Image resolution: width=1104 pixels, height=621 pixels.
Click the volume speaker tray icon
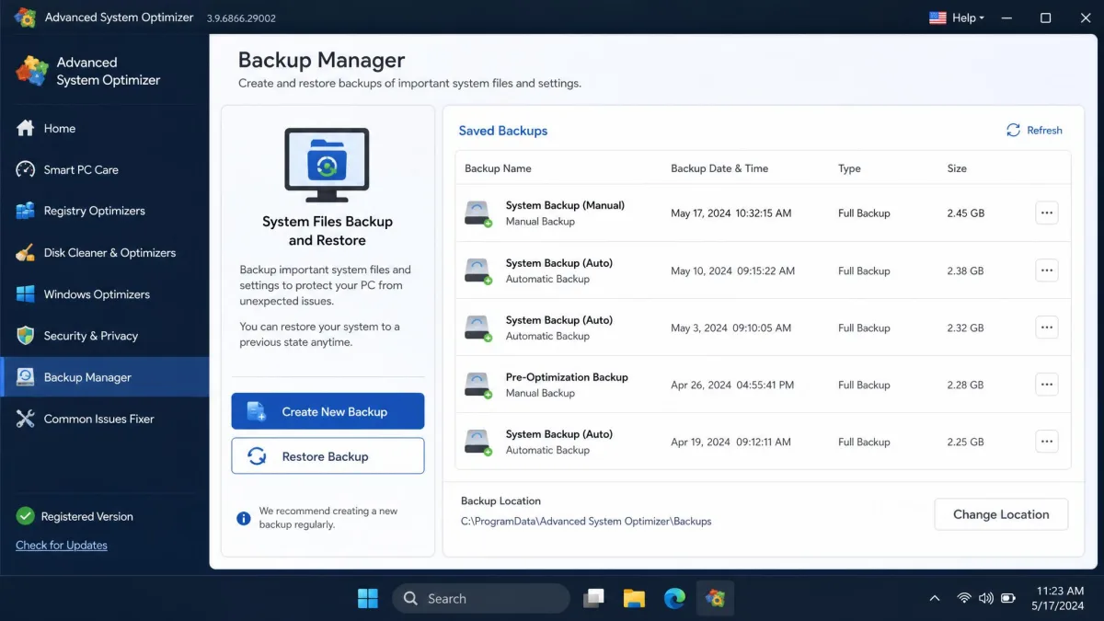click(x=986, y=598)
